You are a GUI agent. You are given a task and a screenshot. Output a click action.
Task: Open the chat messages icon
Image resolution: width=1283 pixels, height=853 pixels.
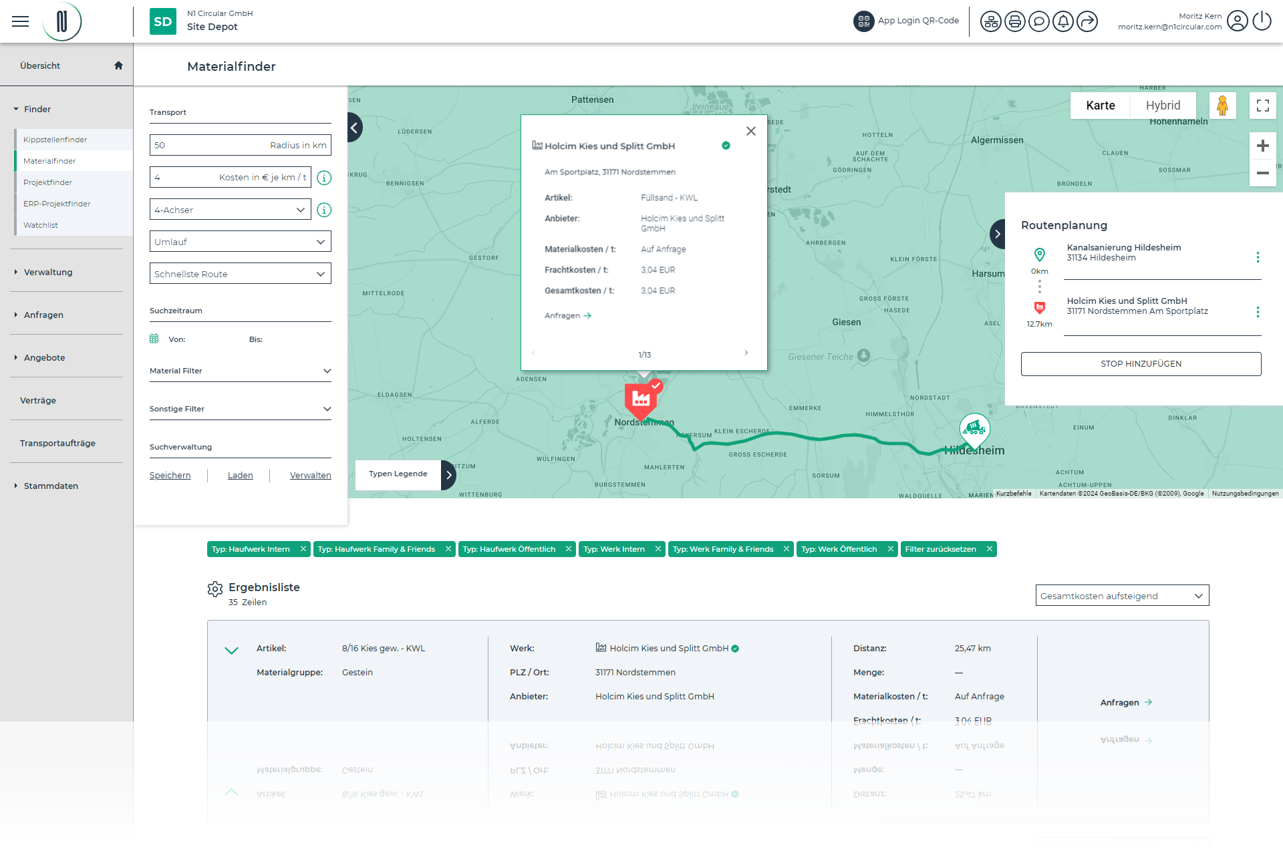click(1038, 21)
